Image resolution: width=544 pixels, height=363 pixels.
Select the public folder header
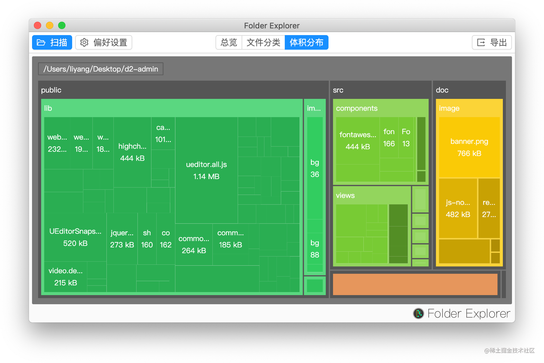click(183, 90)
